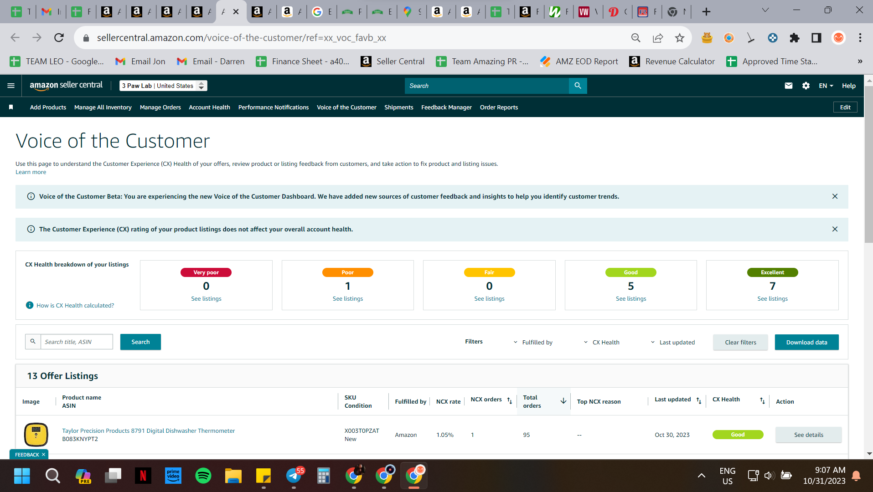
Task: Sort listings by Last updated
Action: (699, 401)
